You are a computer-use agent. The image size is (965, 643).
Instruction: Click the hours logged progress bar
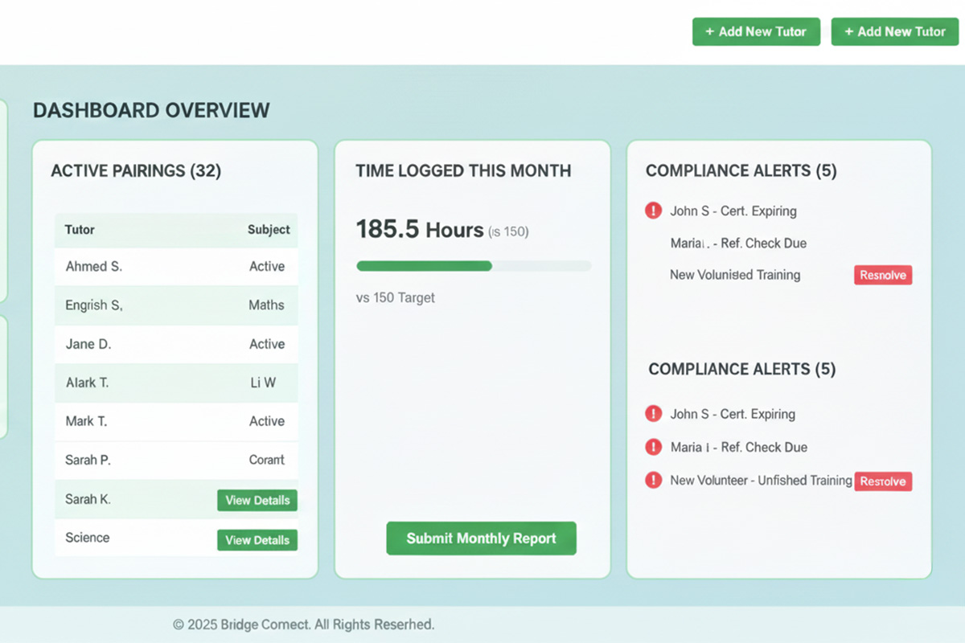point(474,266)
